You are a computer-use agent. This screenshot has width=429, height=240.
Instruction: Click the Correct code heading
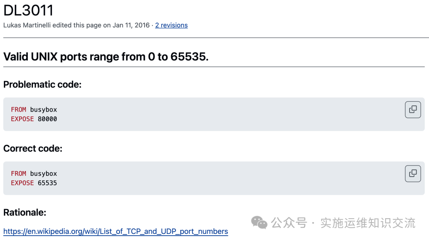(33, 149)
